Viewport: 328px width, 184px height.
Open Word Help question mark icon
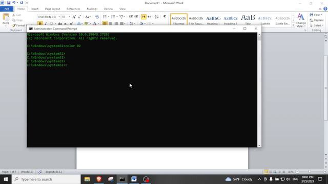pos(325,9)
